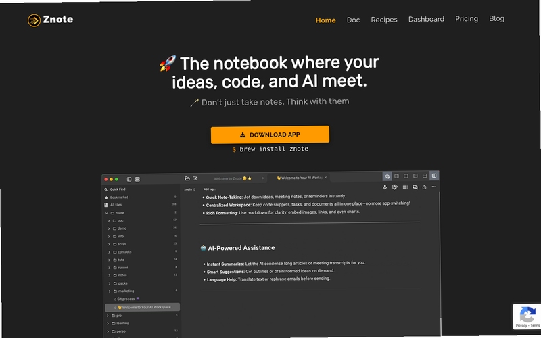Click the rocket emoji in headline

pyautogui.click(x=168, y=63)
